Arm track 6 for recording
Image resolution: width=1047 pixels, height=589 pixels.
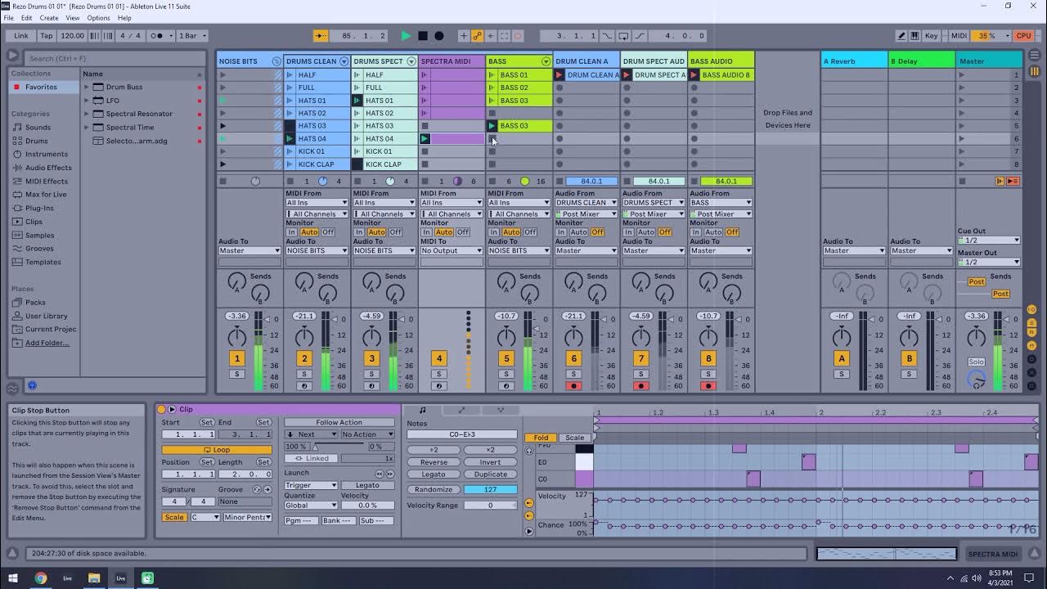pyautogui.click(x=573, y=386)
